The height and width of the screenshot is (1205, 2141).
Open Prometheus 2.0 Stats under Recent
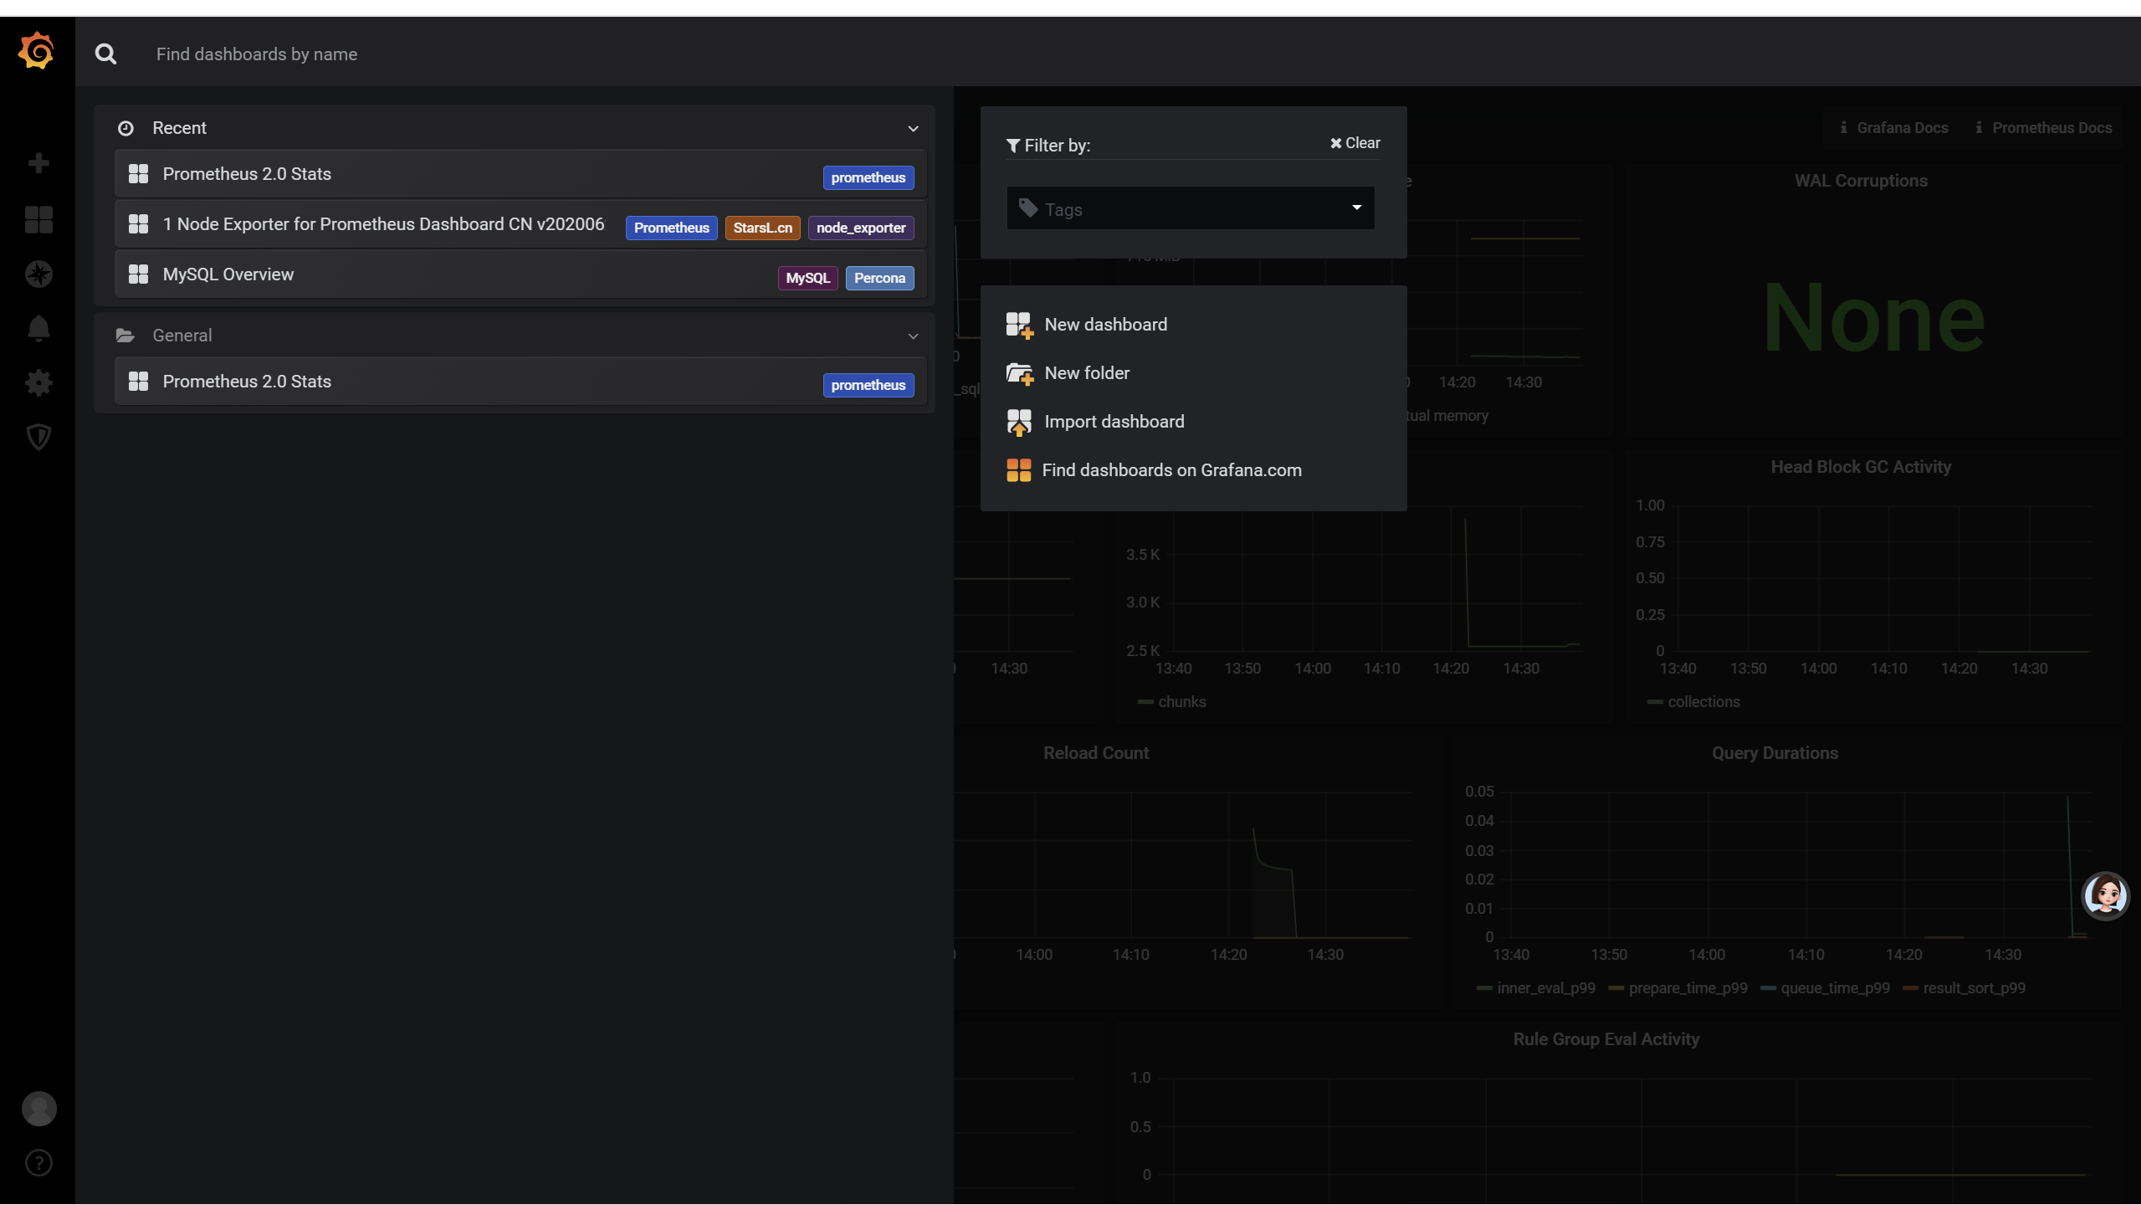520,174
